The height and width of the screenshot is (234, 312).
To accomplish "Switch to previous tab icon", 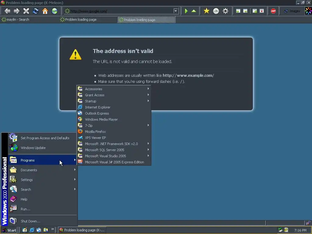I will 238,11.
